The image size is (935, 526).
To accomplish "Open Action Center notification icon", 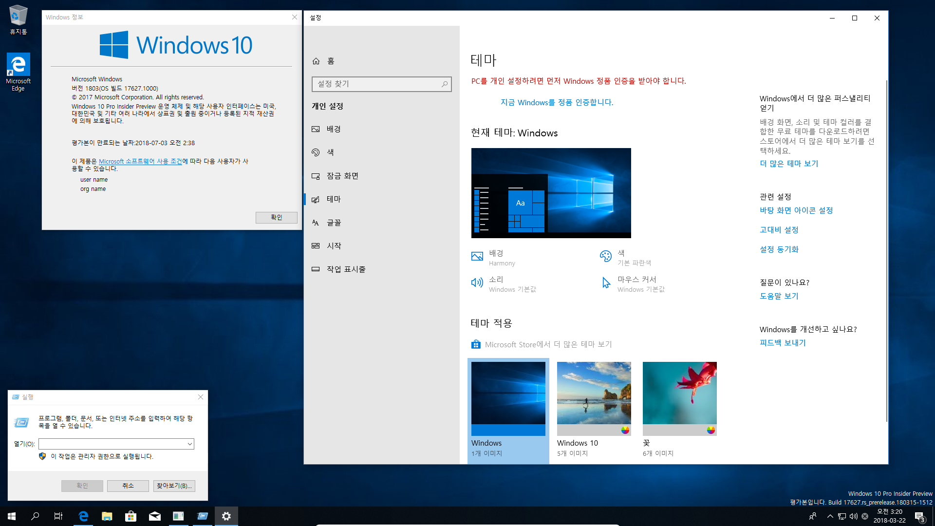I will coord(919,516).
